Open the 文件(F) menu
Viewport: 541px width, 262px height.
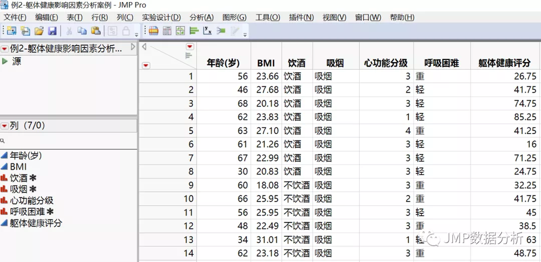15,17
